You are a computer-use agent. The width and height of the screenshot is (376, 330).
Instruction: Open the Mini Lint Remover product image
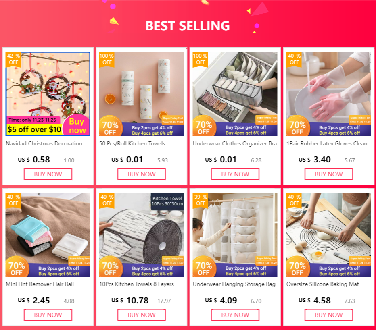click(x=48, y=235)
